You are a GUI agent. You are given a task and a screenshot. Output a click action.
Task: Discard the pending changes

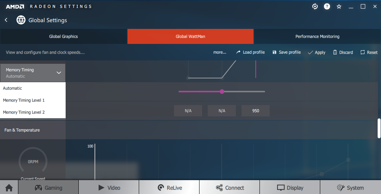(x=343, y=52)
